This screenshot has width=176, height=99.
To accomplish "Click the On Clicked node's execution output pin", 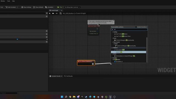I will tap(93, 64).
